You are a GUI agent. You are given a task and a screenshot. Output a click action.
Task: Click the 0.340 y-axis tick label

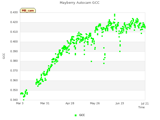[14, 100]
